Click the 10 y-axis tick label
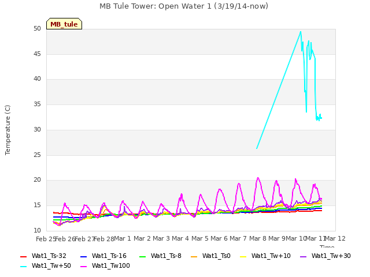This screenshot has width=370, height=277. click(x=37, y=231)
